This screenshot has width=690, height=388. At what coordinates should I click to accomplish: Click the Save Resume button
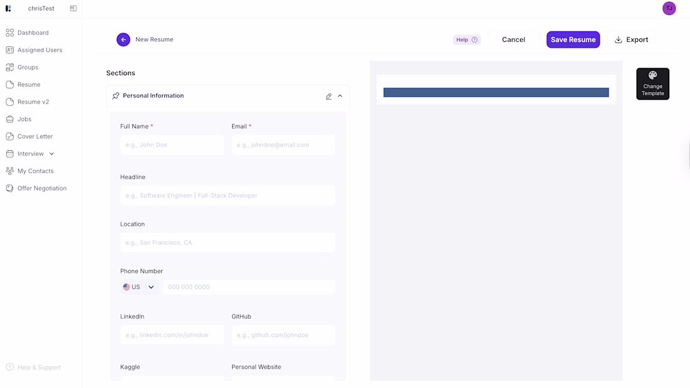[x=573, y=39]
